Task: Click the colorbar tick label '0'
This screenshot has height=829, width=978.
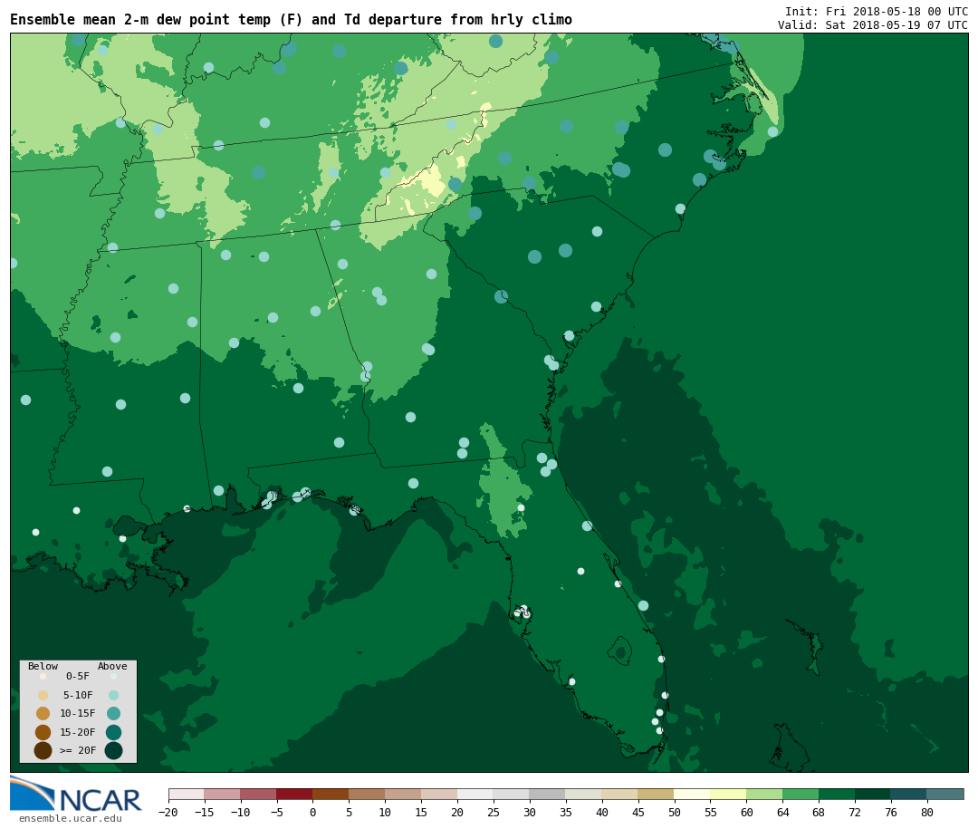Action: (x=313, y=812)
